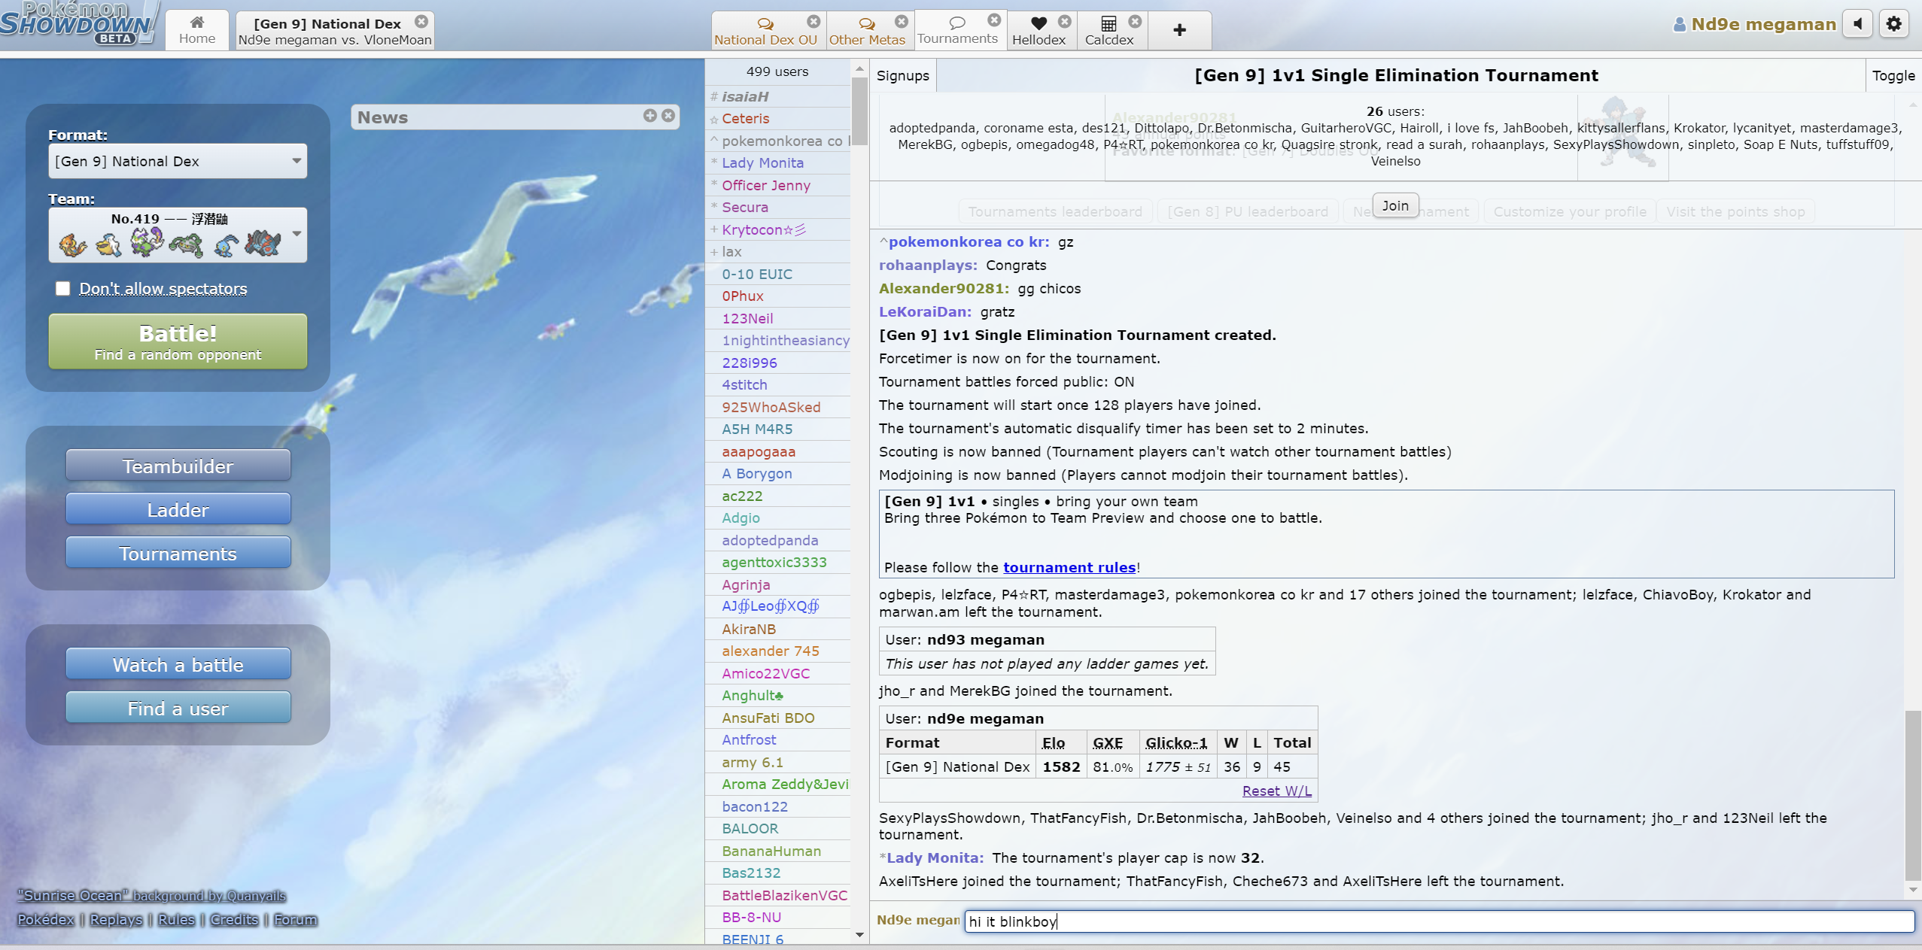The height and width of the screenshot is (950, 1922).
Task: Click user adoptedpanda in user list
Action: click(778, 540)
